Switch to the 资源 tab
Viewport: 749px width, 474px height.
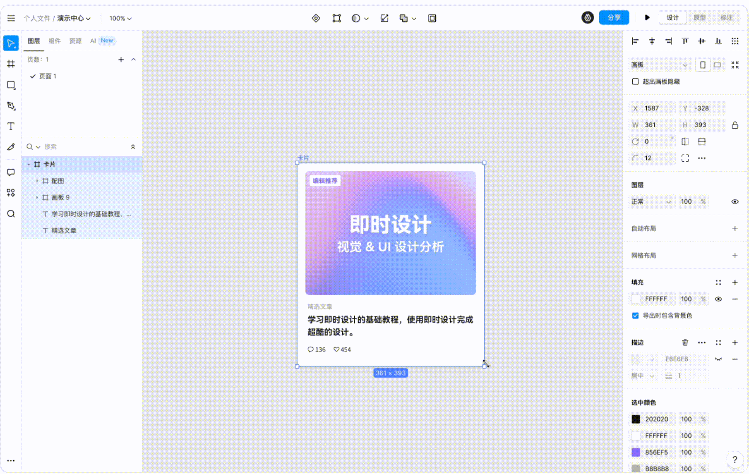pos(75,41)
